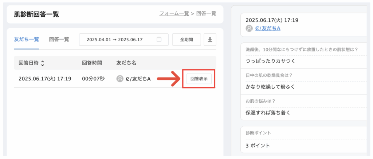Click the date range field 2025.04.01 → 2025.06.17

[124, 39]
